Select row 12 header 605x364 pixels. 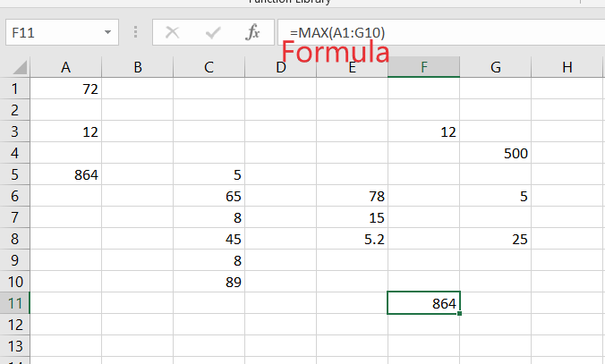[x=15, y=325]
